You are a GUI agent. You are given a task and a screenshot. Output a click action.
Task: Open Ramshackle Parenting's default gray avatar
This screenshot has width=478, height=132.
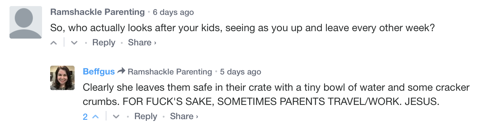(x=26, y=22)
